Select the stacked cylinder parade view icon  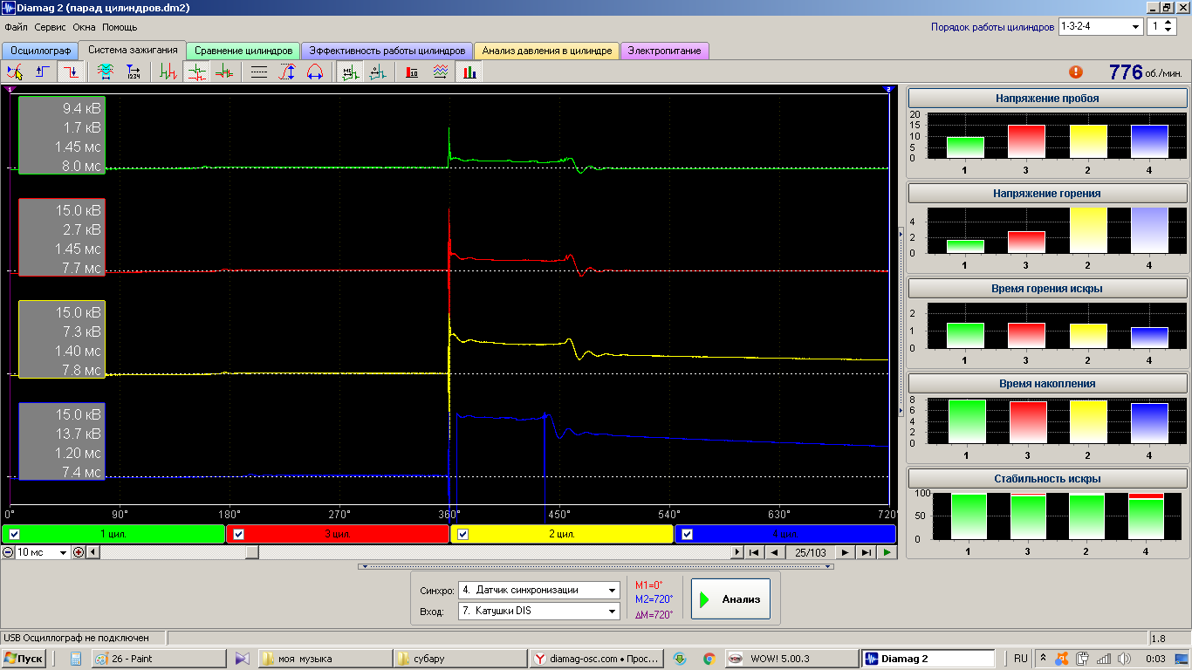coord(197,72)
